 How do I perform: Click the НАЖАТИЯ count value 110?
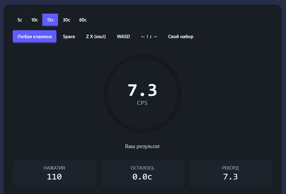(x=54, y=177)
